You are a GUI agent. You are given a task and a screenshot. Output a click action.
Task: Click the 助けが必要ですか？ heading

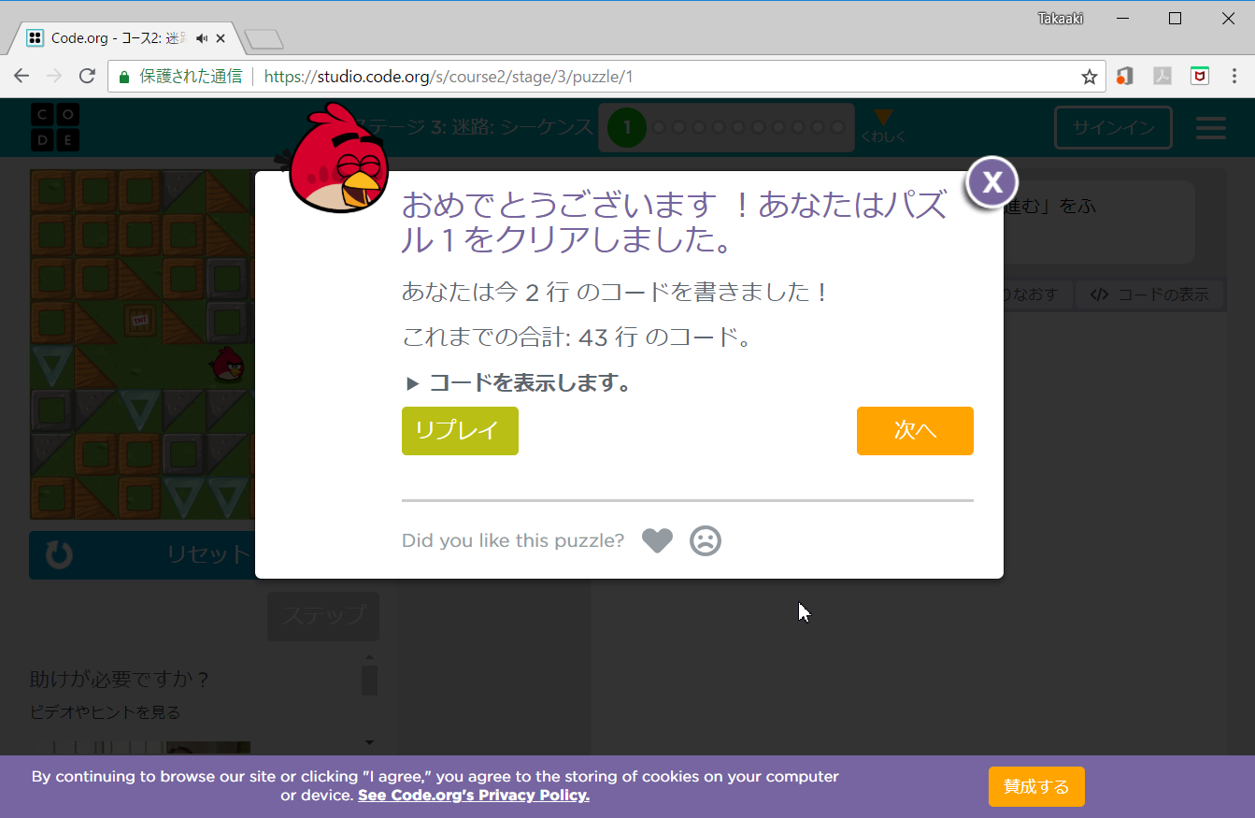click(121, 679)
